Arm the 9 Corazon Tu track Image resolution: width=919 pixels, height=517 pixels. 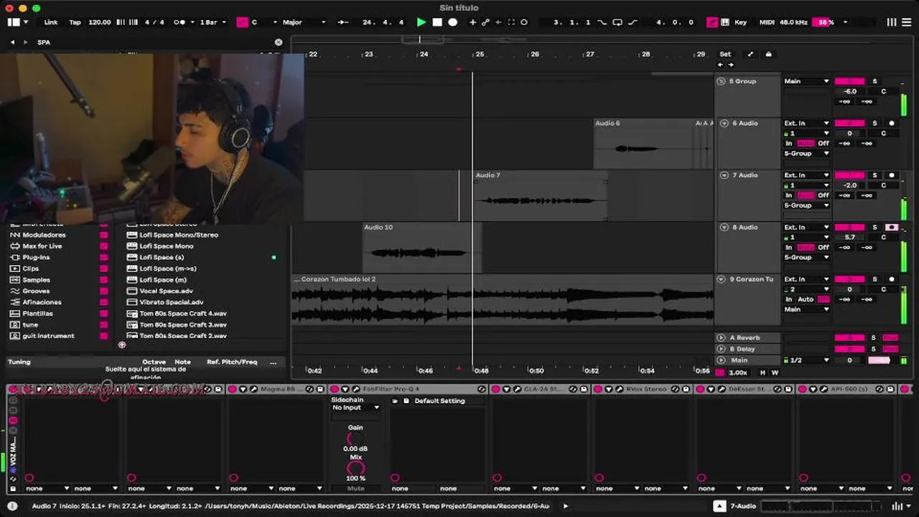pyautogui.click(x=892, y=279)
